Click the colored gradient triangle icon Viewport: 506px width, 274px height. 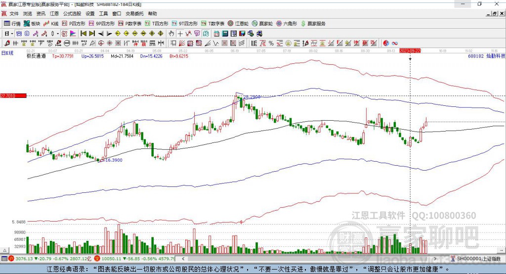click(x=73, y=34)
